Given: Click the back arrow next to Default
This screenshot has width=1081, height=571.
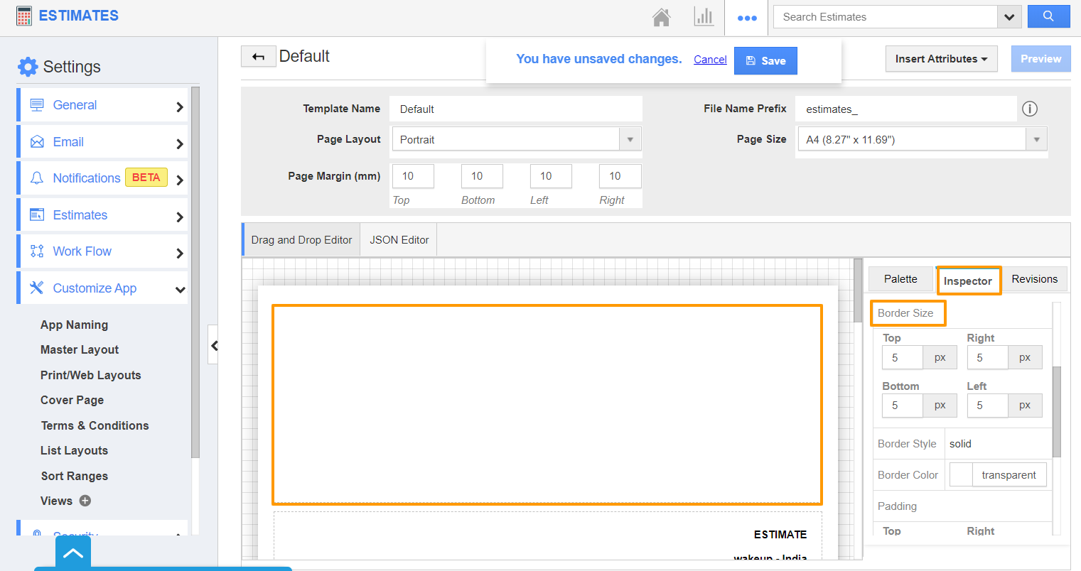Looking at the screenshot, I should point(258,57).
